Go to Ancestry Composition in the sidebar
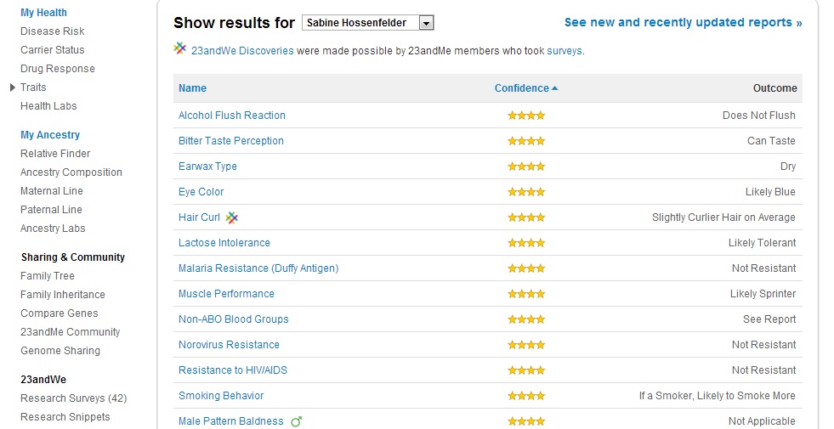Image resolution: width=834 pixels, height=429 pixels. pos(71,172)
